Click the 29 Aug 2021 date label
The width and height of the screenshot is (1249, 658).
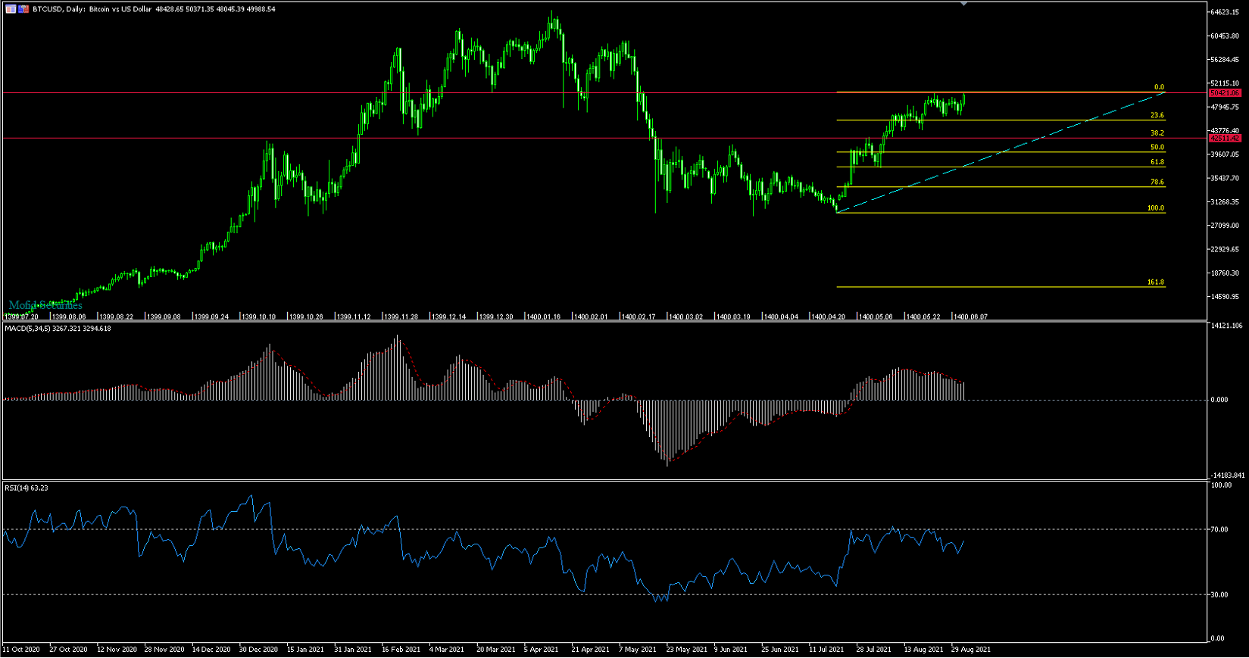[x=970, y=649]
